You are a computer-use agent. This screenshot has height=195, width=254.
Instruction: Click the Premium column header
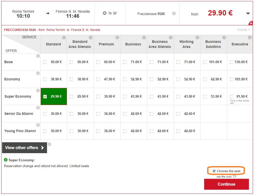tap(106, 44)
